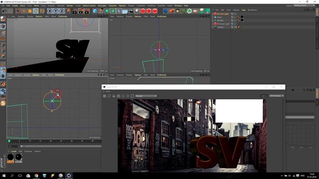The width and height of the screenshot is (319, 179).
Task: Select the first black material thumbnail
Action: point(10,158)
